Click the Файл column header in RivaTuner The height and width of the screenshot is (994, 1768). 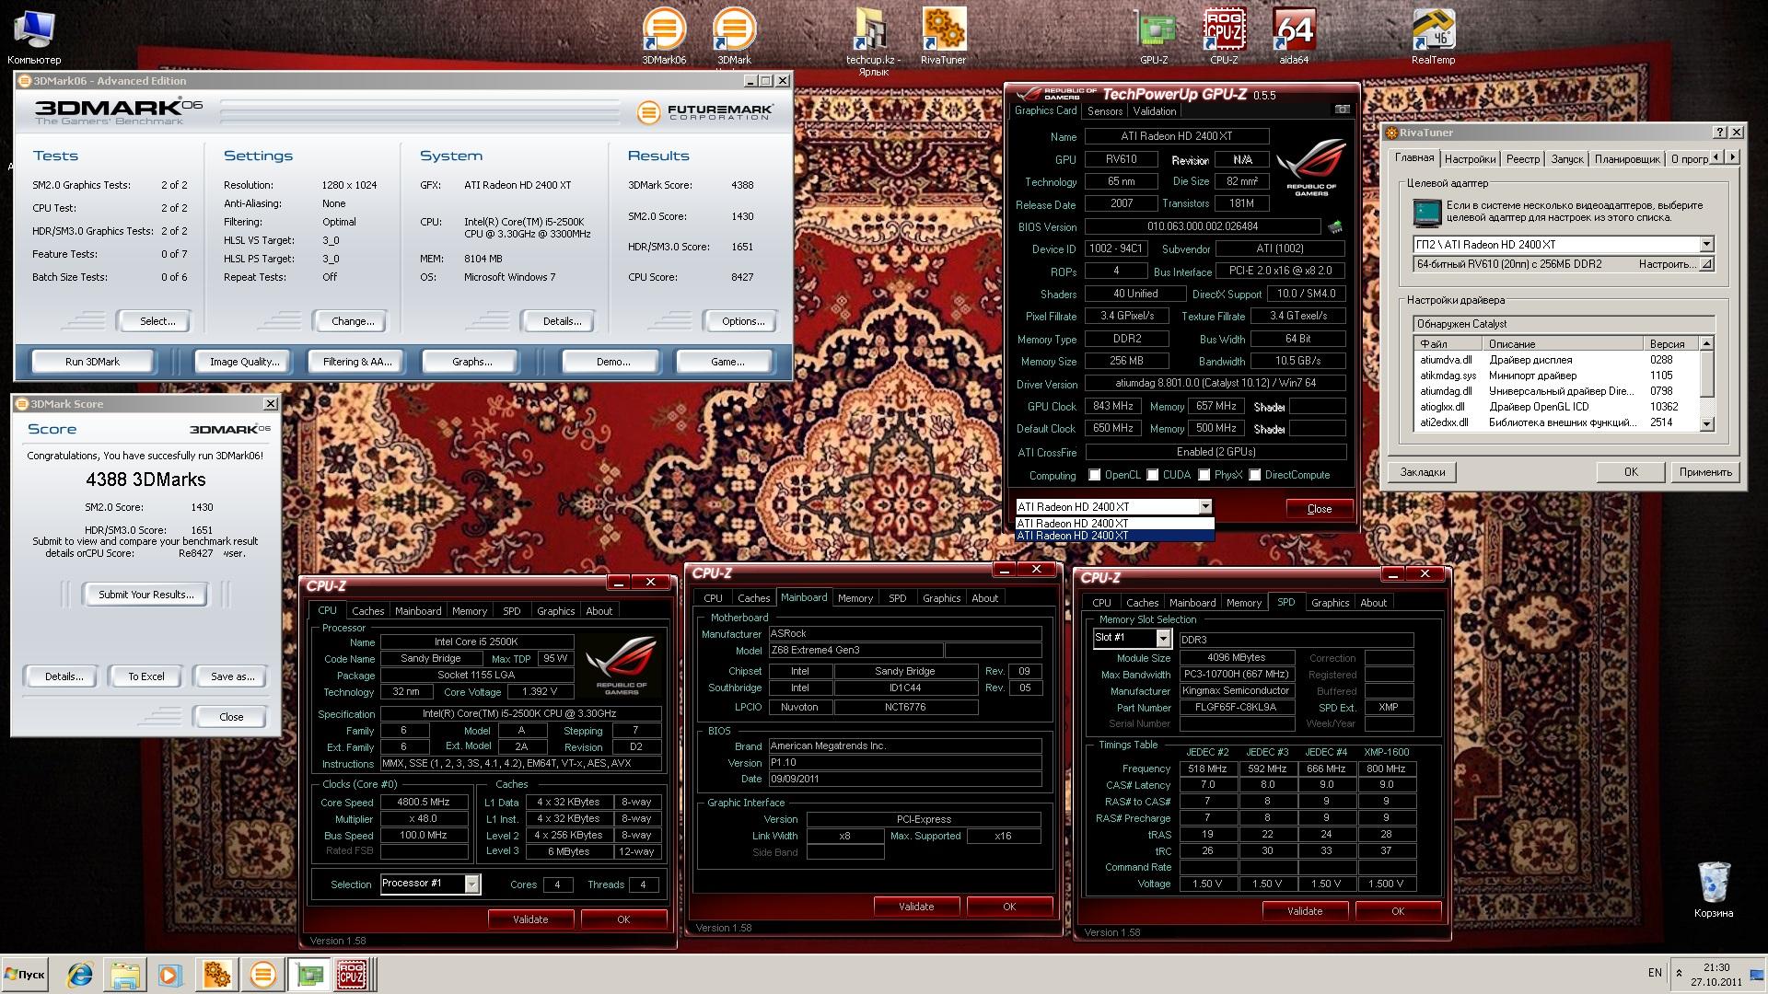tap(1448, 344)
